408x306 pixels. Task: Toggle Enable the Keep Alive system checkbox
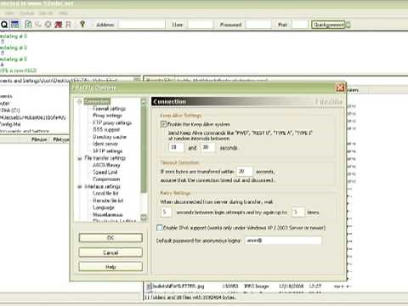[x=163, y=124]
